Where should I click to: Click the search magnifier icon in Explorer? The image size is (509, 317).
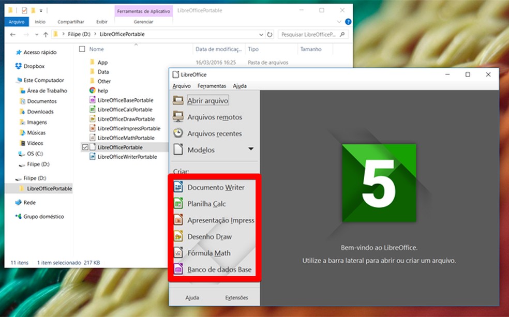pos(342,34)
